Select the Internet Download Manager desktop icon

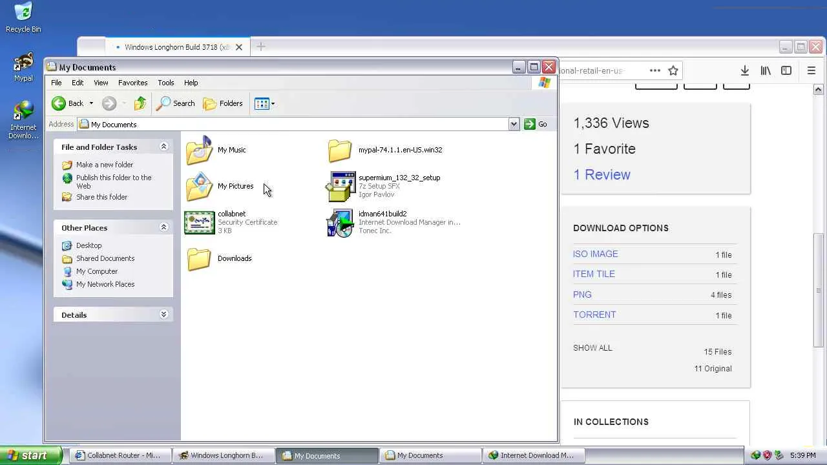(23, 120)
